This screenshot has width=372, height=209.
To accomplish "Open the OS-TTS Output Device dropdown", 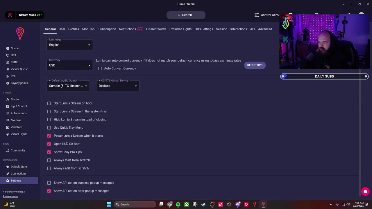I will (118, 86).
